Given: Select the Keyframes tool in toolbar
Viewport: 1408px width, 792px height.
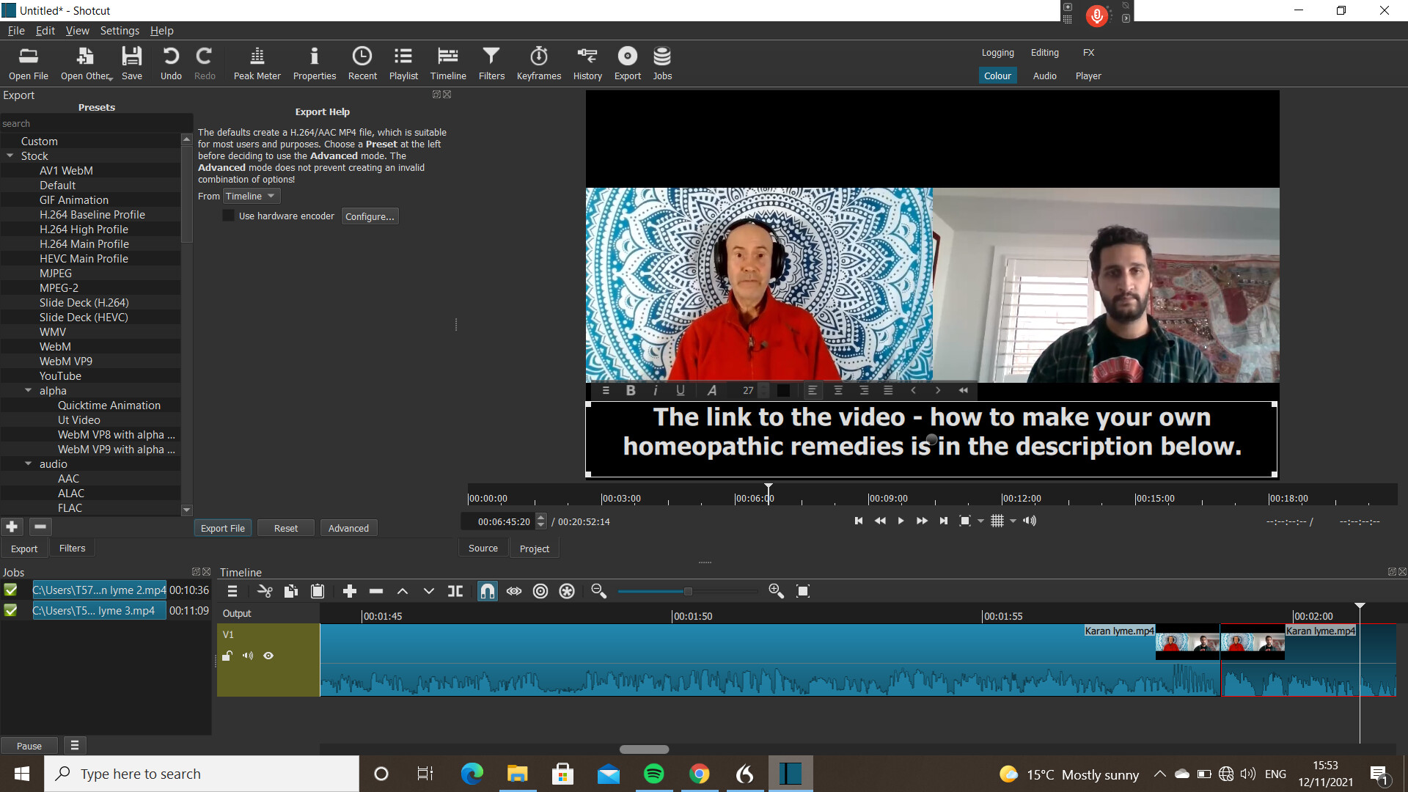Looking at the screenshot, I should tap(538, 62).
